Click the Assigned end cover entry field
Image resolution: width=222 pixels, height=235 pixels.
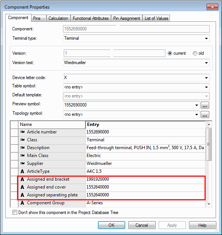pos(145,187)
